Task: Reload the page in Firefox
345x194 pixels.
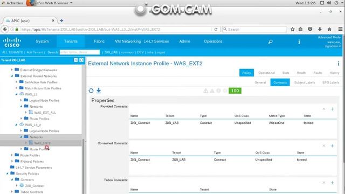Action: point(216,29)
